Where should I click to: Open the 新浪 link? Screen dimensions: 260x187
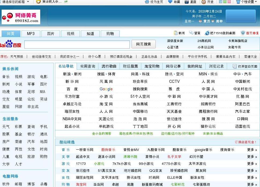(x=67, y=74)
